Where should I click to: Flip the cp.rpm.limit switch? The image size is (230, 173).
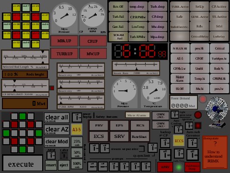153,148
